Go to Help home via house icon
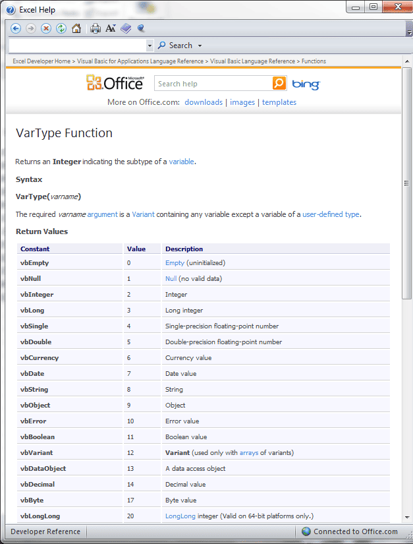This screenshot has height=544, width=413. 76,28
